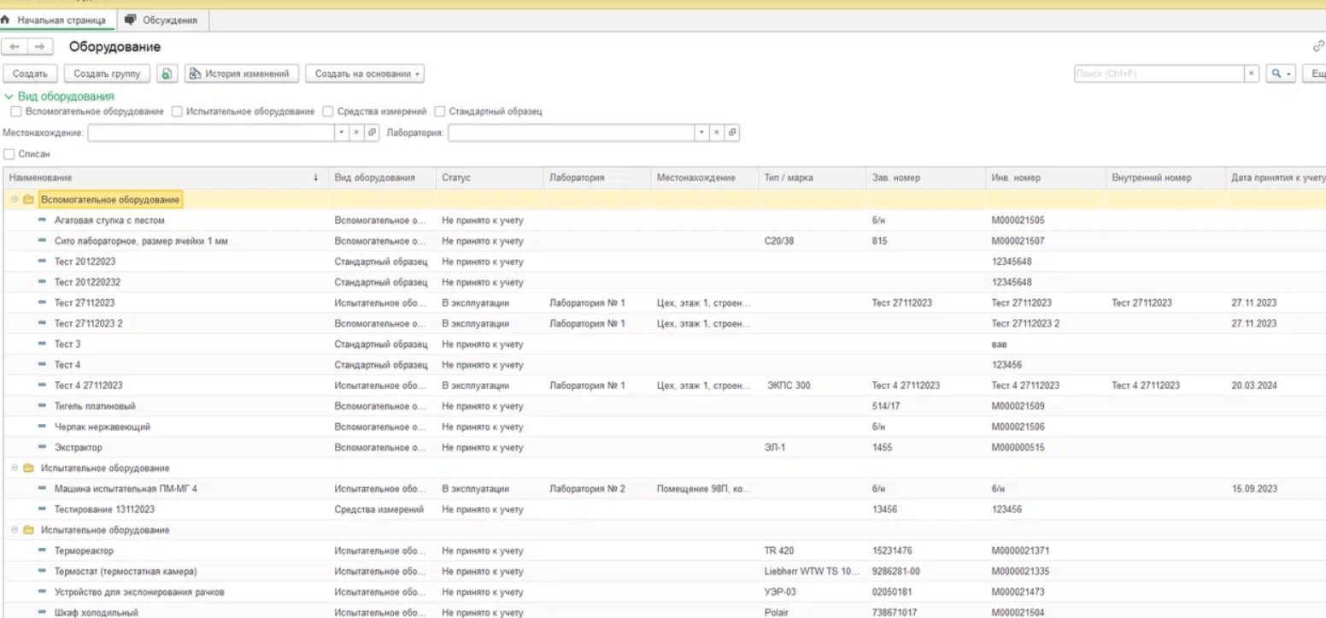Open the Местонахождение dropdown arrow
Image resolution: width=1326 pixels, height=618 pixels.
(x=342, y=133)
